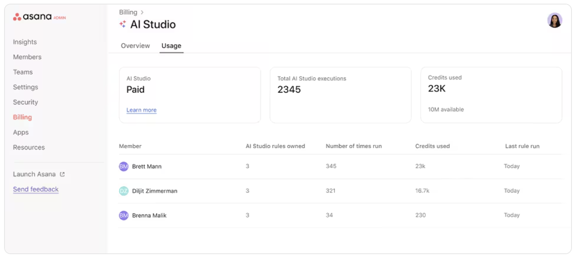The height and width of the screenshot is (257, 576).
Task: Click the Send feedback link
Action: point(36,189)
